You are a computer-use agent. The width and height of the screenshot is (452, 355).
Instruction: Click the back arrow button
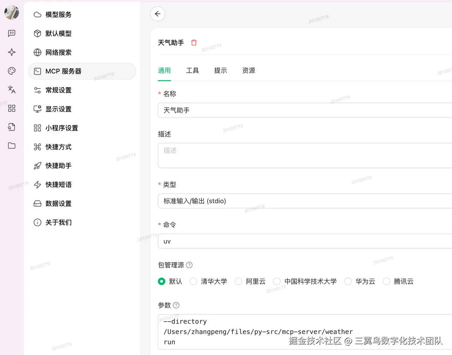(157, 14)
